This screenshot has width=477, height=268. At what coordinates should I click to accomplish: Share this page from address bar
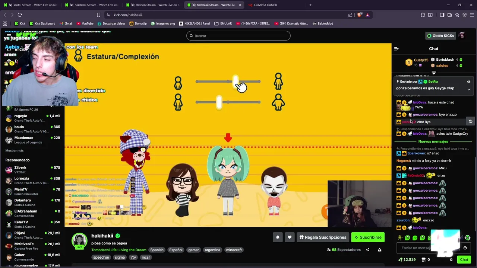click(350, 15)
